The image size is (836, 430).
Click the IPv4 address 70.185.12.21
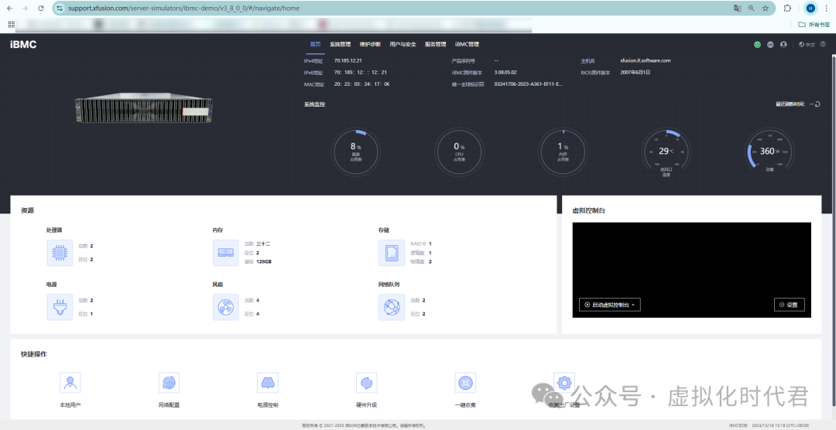pos(348,61)
